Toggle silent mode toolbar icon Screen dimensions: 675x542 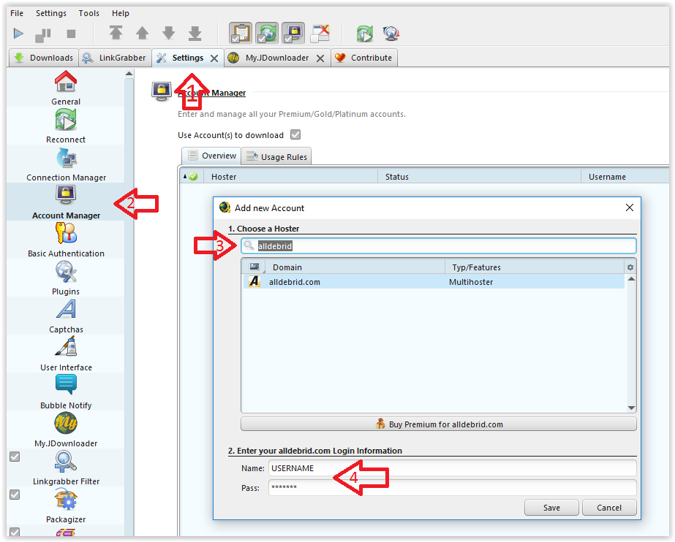click(x=320, y=33)
